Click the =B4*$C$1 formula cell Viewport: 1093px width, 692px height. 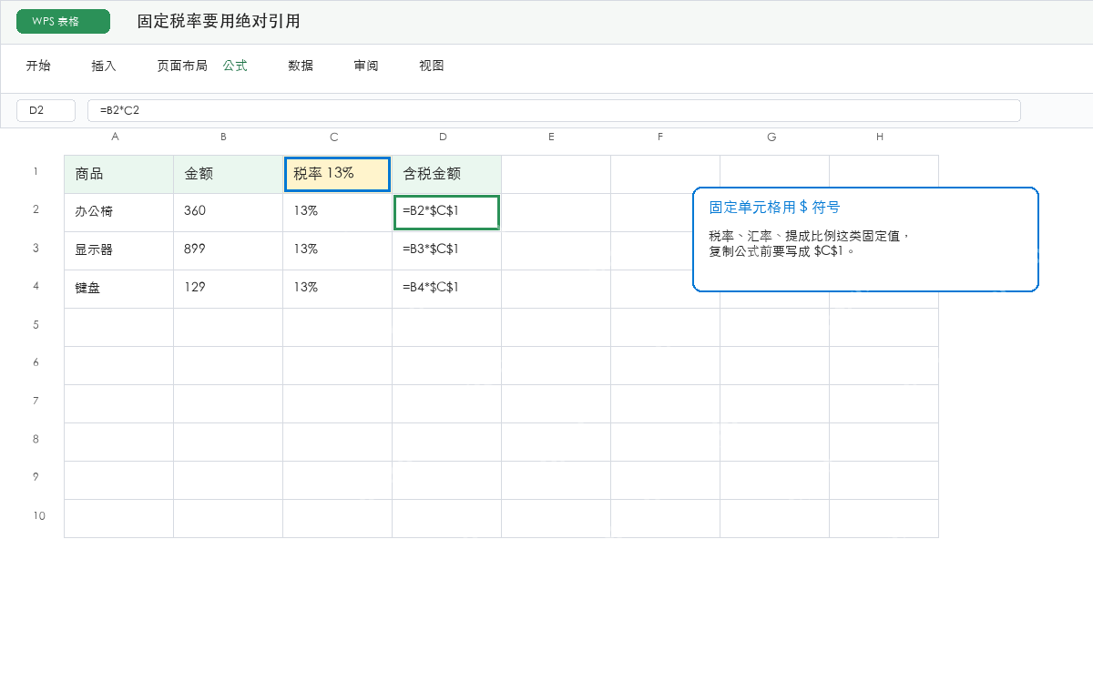coord(447,289)
